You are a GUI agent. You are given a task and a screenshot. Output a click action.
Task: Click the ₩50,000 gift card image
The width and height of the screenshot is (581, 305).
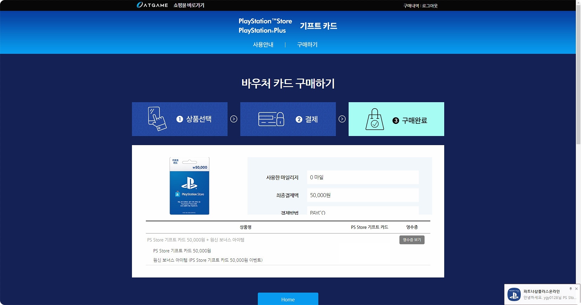[x=189, y=186]
